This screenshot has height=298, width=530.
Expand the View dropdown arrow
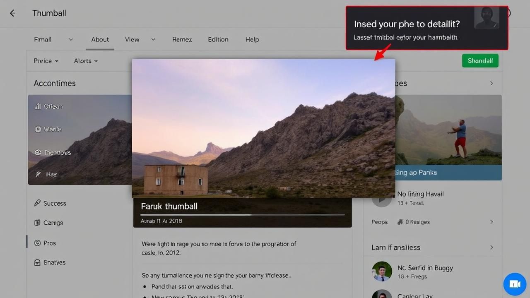(153, 40)
